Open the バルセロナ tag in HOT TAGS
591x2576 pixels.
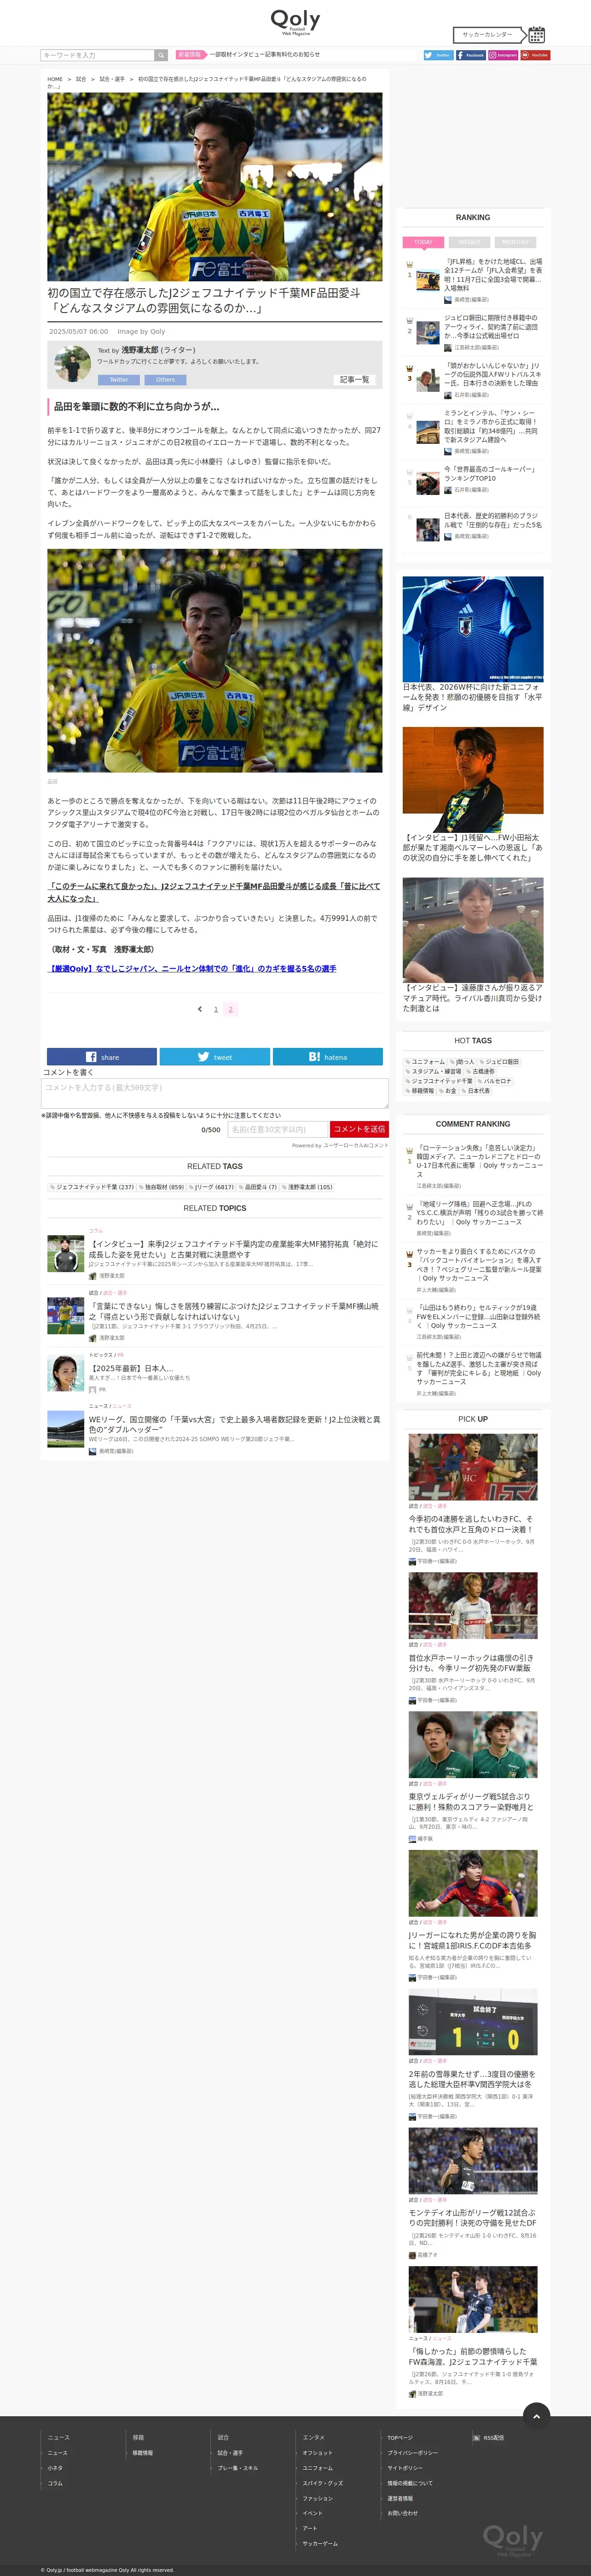(x=495, y=1081)
